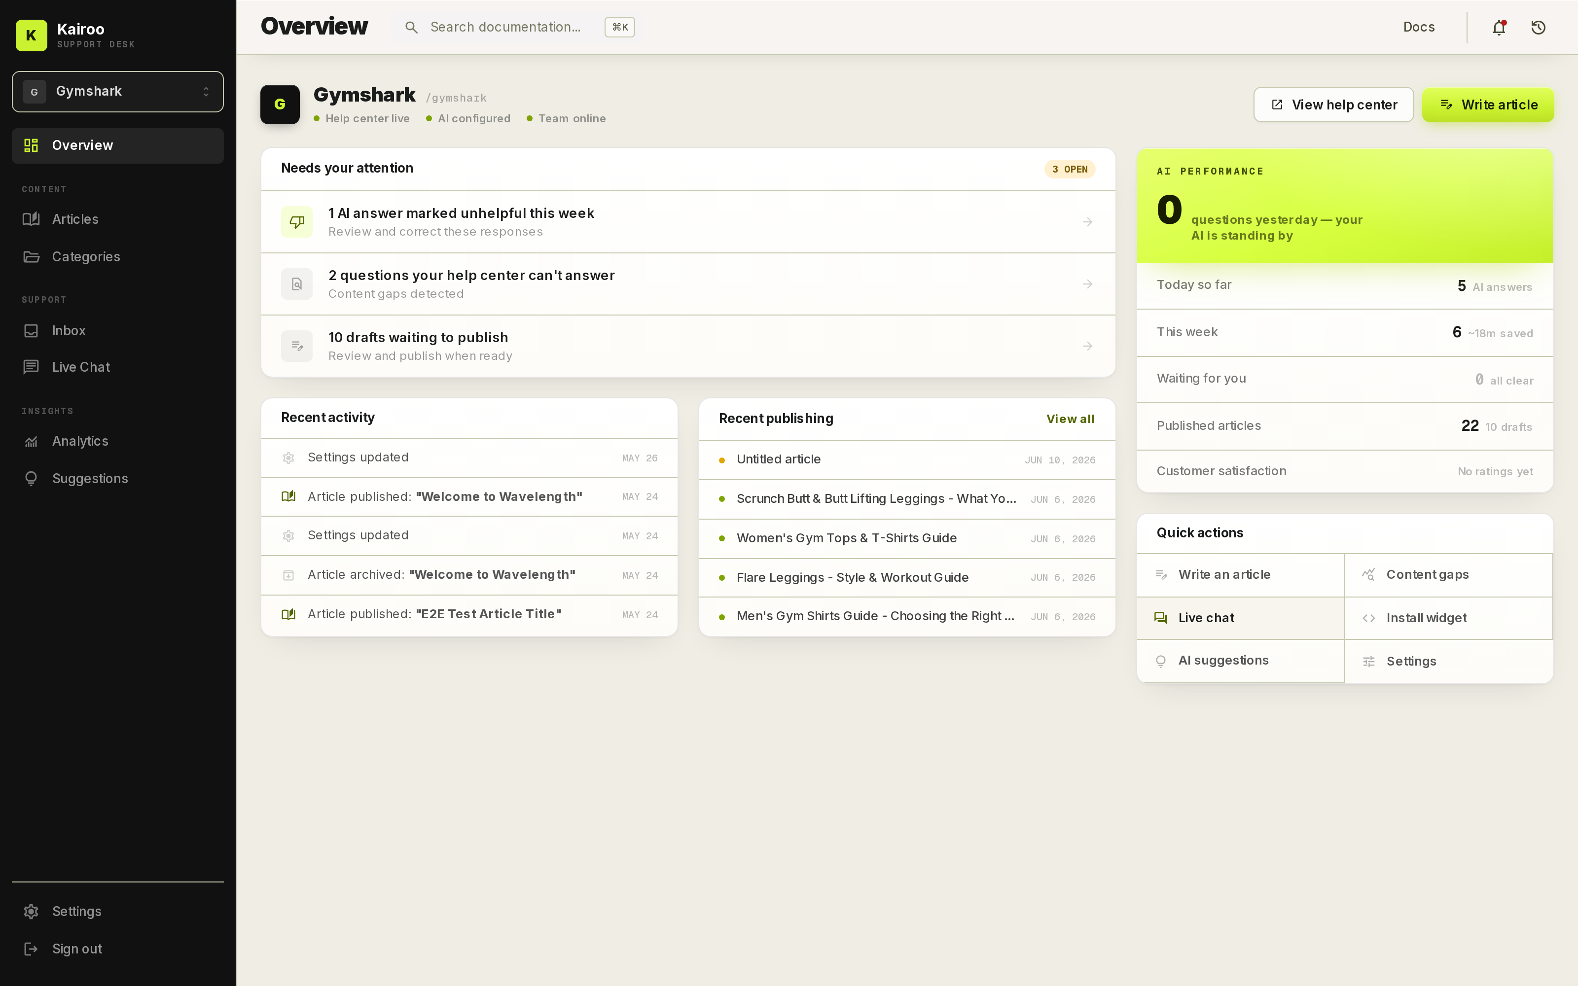Click arrow on 10 drafts waiting row

click(1088, 346)
